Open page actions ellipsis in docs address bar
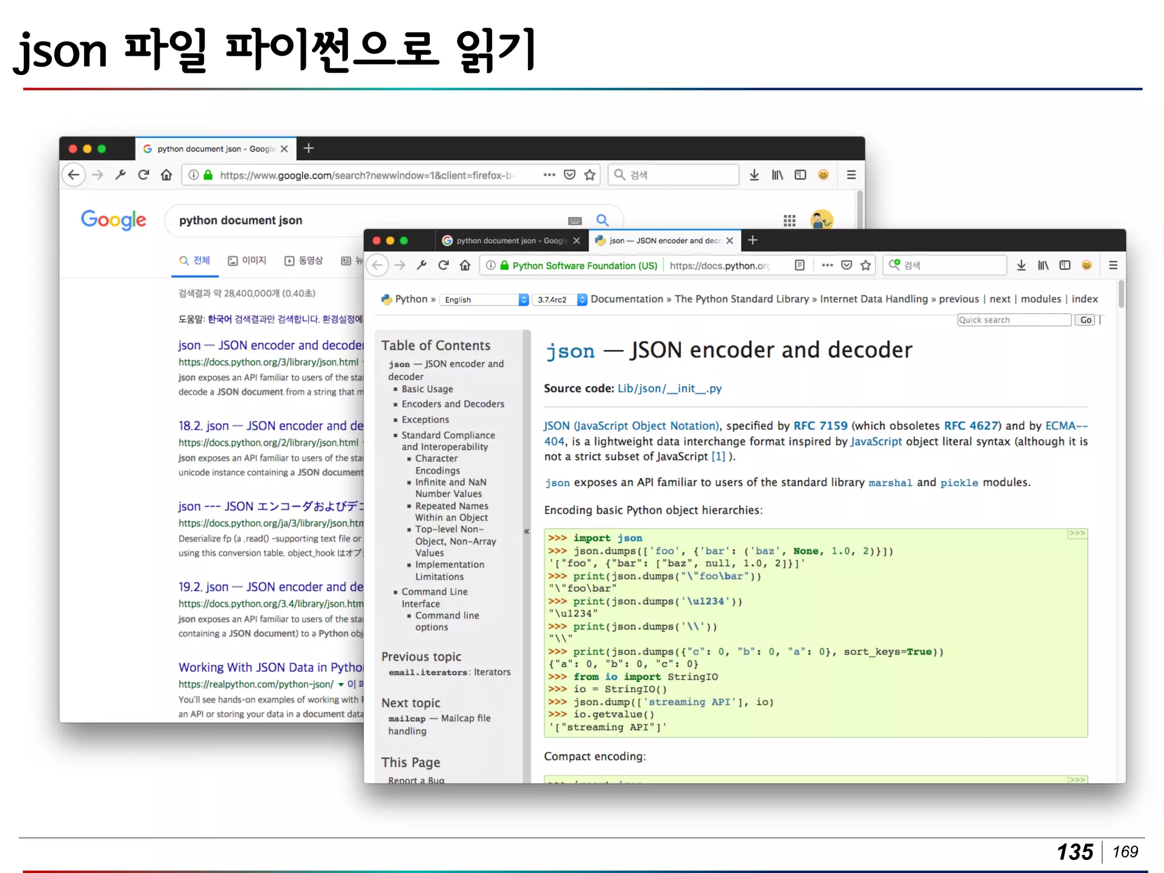Image resolution: width=1164 pixels, height=873 pixels. click(x=827, y=265)
